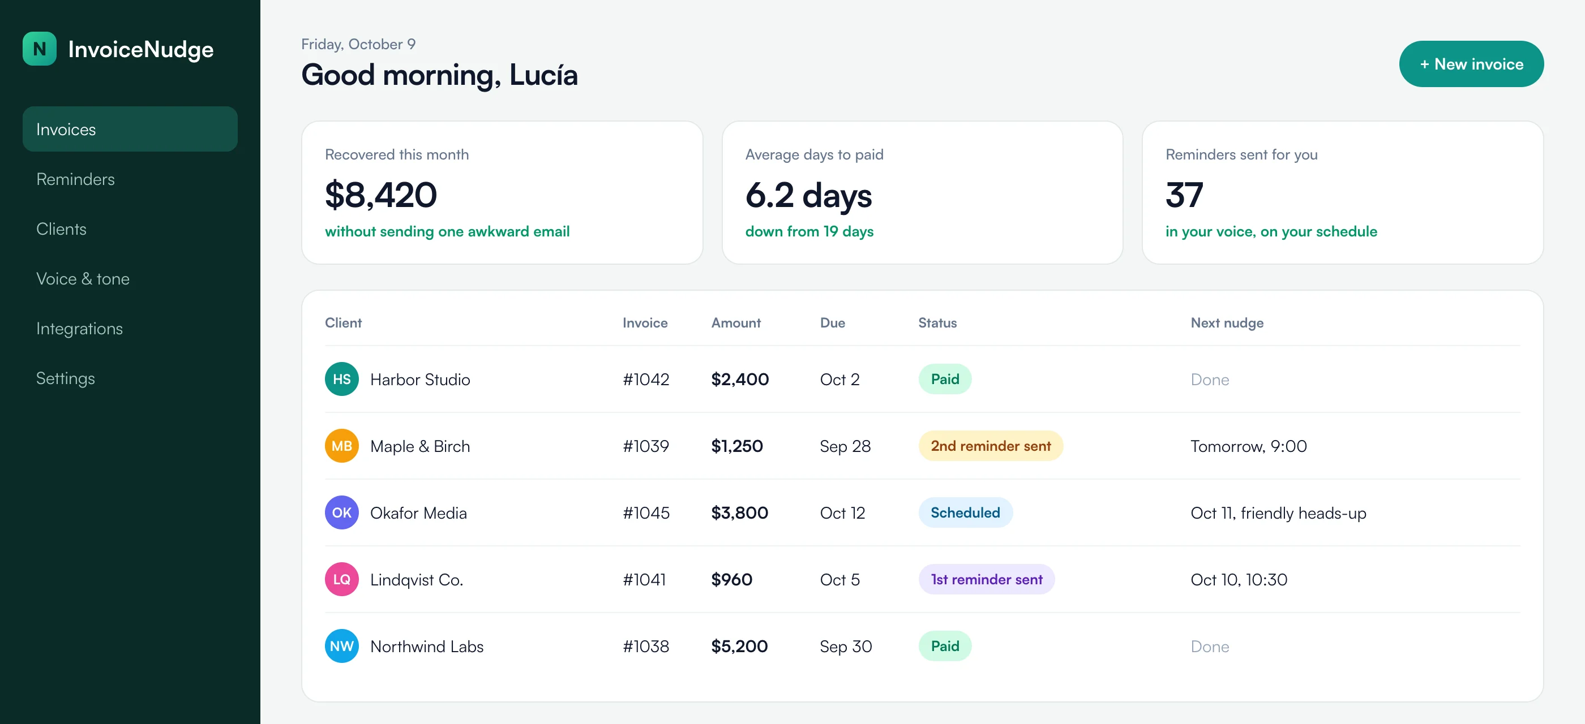Select the Harbor Studio client name
This screenshot has width=1585, height=724.
(x=420, y=380)
